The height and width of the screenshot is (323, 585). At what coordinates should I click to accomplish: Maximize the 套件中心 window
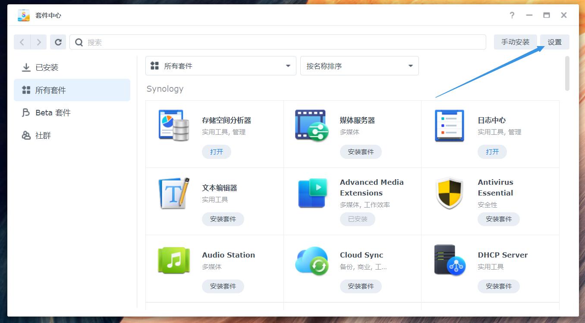(x=547, y=15)
